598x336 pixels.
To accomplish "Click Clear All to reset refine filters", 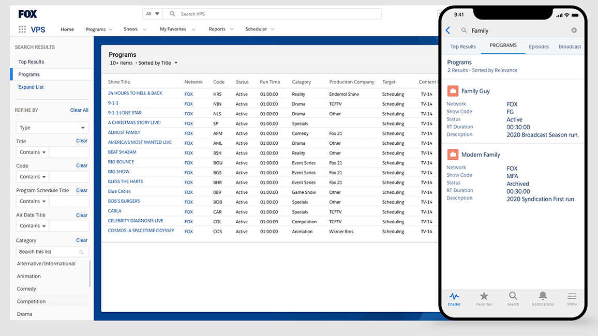I will click(x=79, y=110).
